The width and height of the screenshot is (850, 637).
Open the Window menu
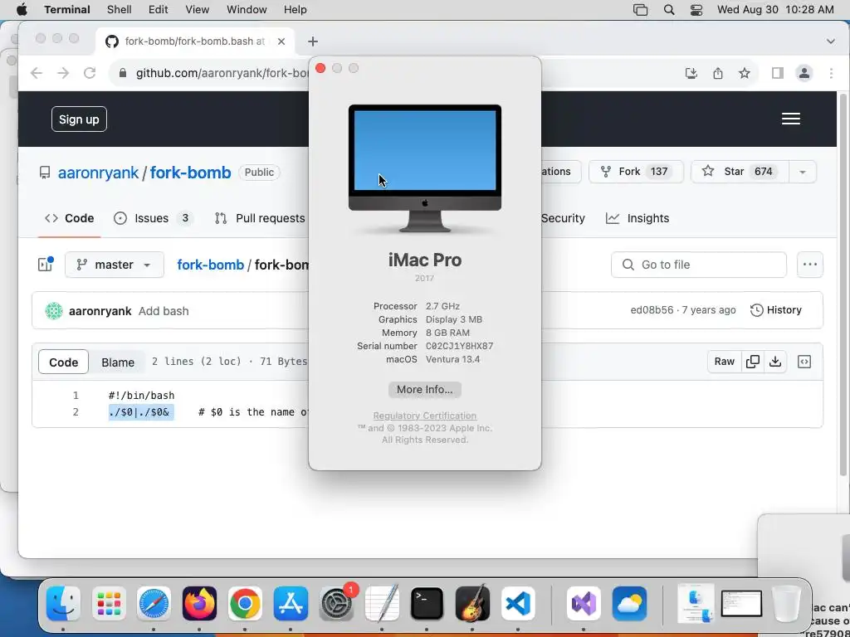tap(247, 10)
